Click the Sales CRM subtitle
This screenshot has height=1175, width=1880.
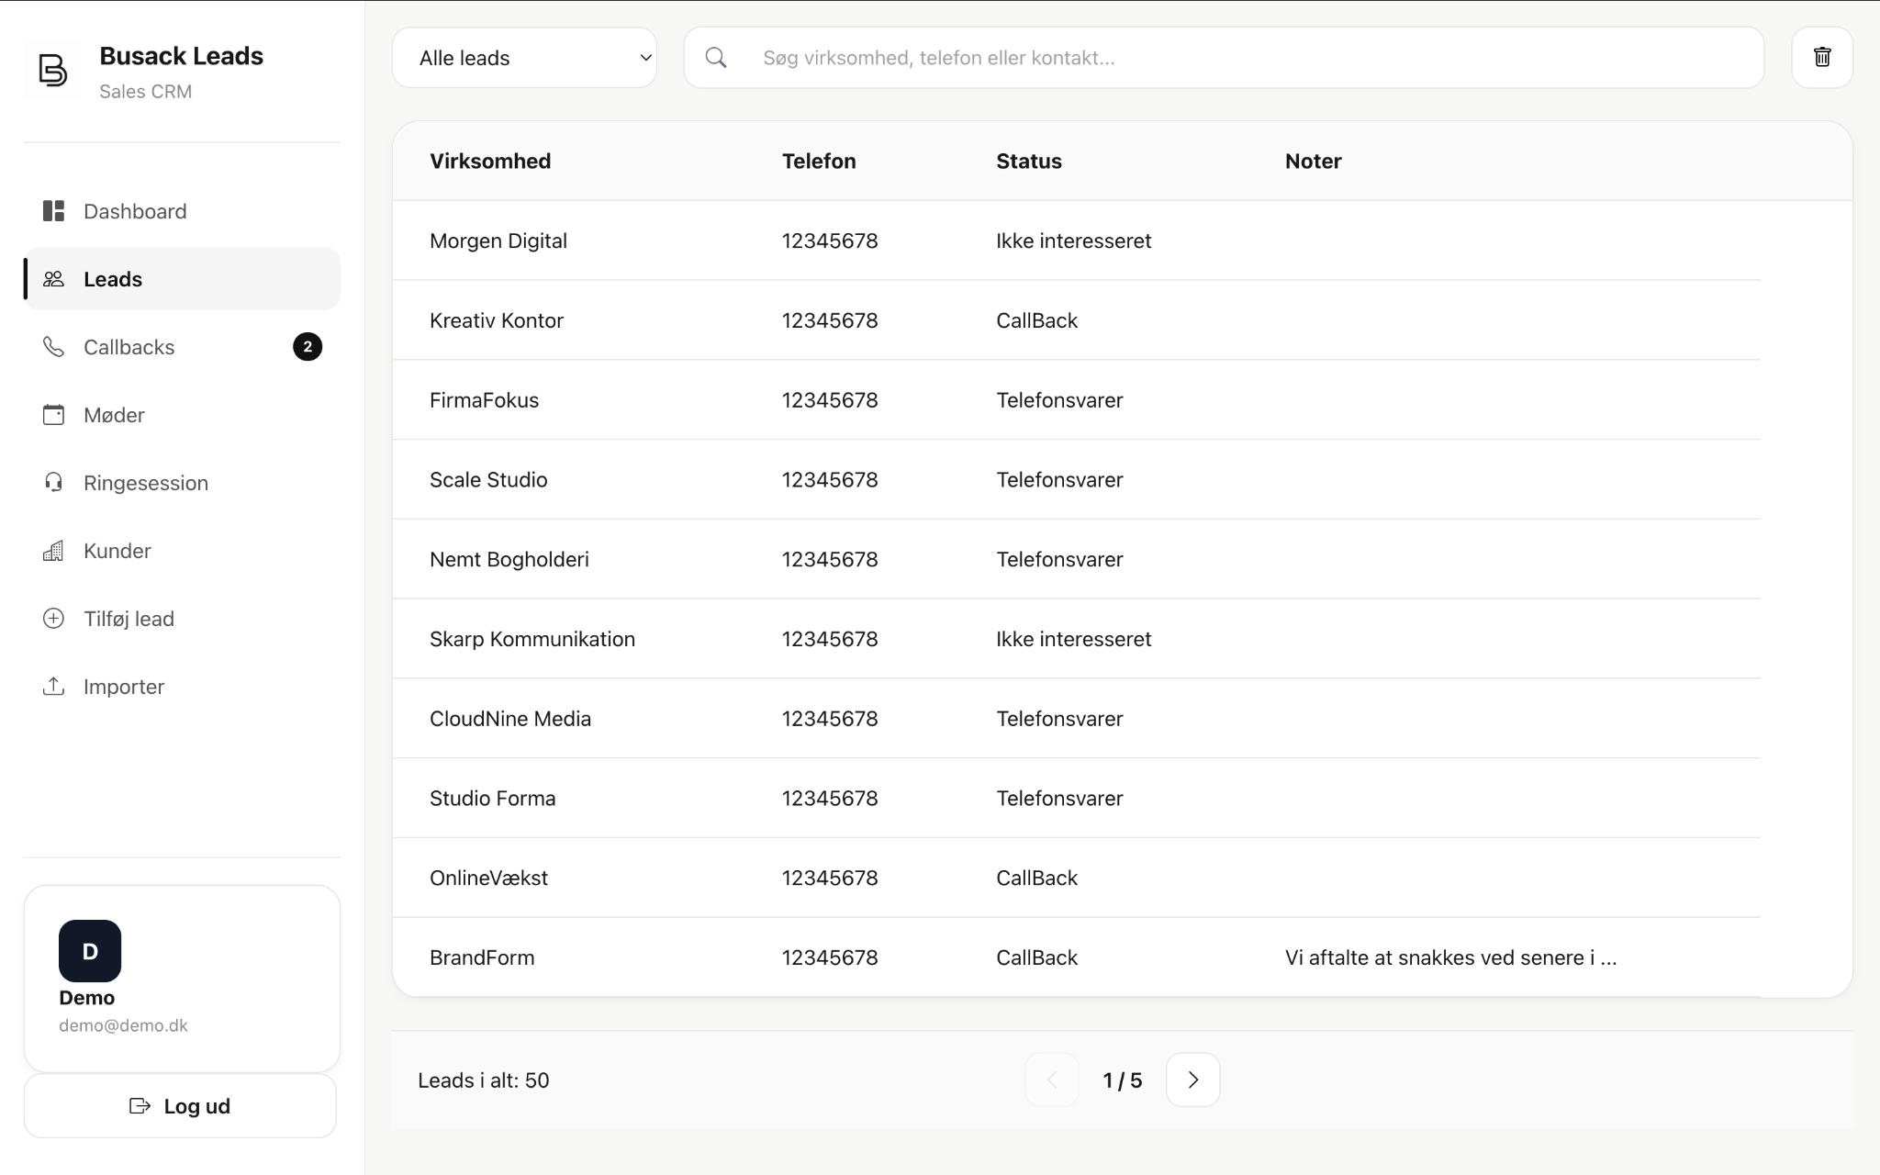pyautogui.click(x=145, y=91)
